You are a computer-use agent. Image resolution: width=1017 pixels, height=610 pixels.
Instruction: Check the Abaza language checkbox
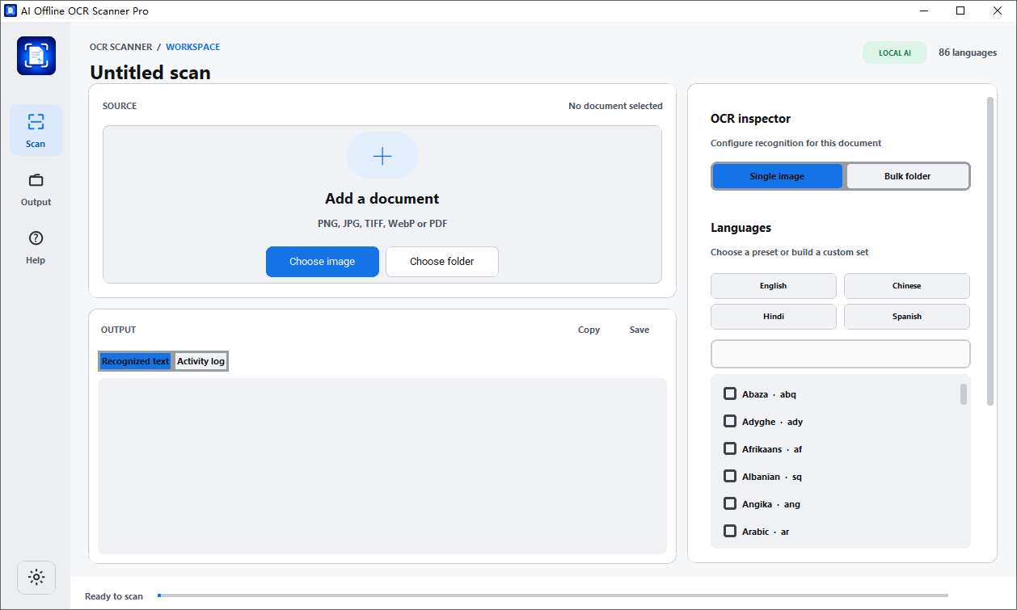pos(730,393)
